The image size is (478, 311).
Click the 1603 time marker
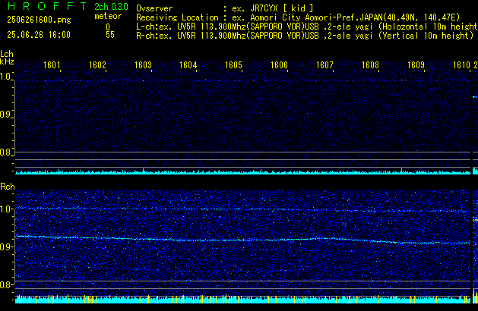pos(143,65)
